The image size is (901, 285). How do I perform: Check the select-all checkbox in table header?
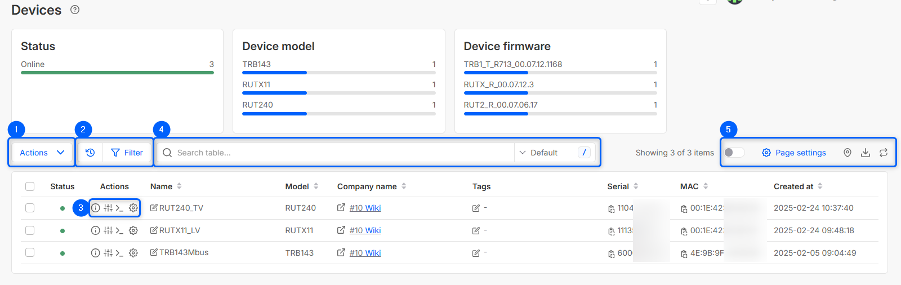tap(30, 186)
